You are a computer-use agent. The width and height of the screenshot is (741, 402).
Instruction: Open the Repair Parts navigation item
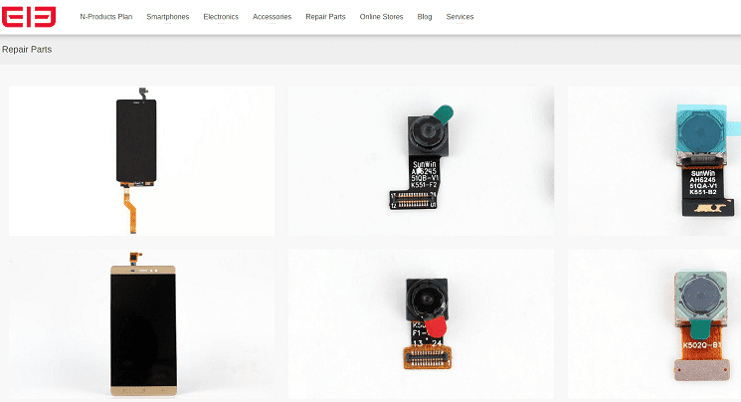tap(325, 17)
